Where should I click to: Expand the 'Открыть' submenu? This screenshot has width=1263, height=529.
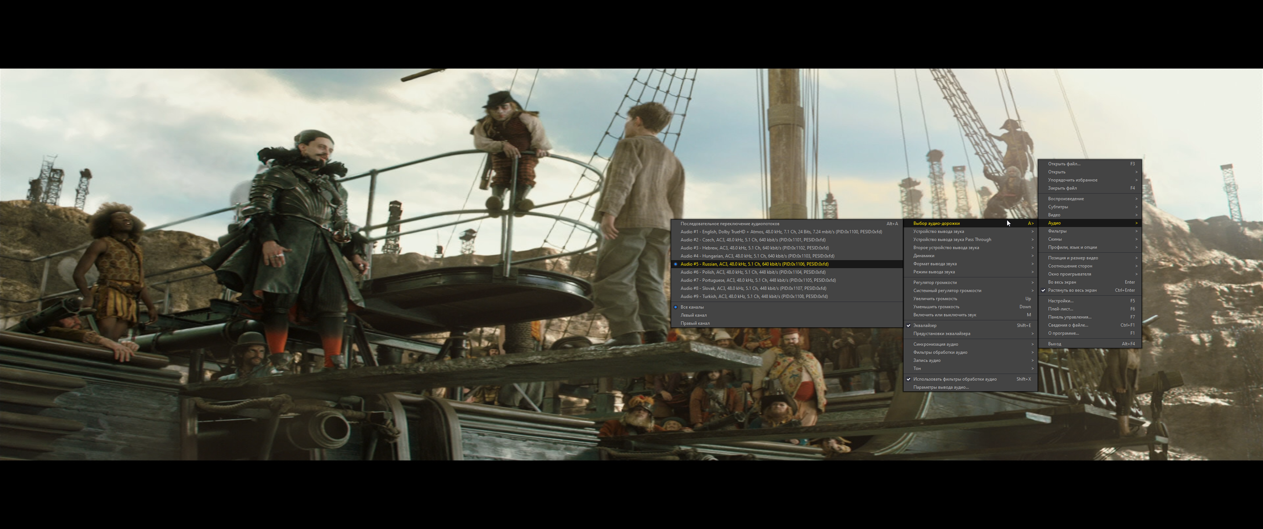click(x=1089, y=172)
